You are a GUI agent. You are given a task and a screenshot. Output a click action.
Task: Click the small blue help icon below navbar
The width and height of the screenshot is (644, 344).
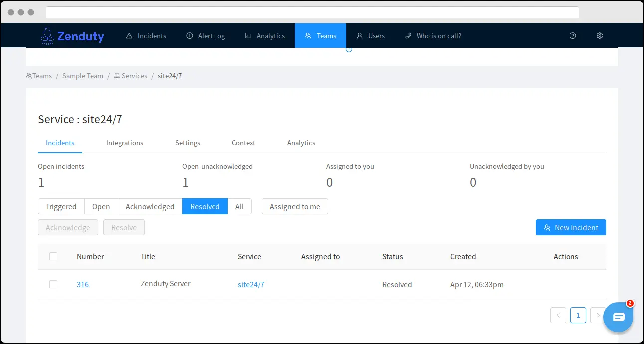[349, 49]
